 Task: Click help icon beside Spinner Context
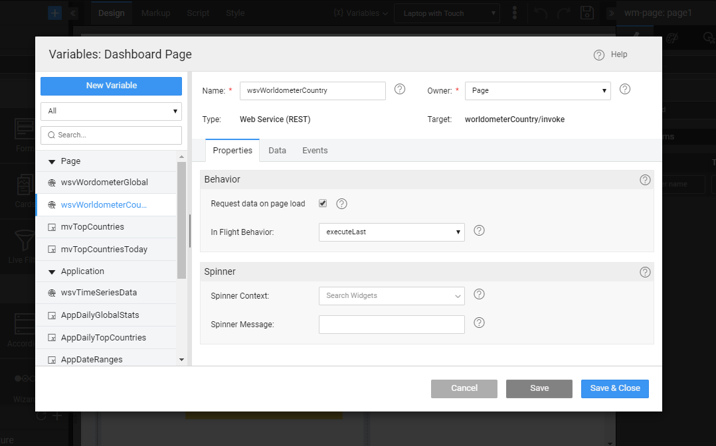[479, 295]
